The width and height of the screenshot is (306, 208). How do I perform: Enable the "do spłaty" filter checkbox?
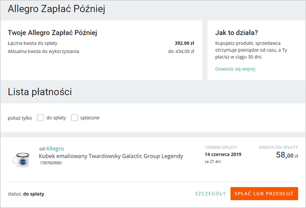coord(41,118)
